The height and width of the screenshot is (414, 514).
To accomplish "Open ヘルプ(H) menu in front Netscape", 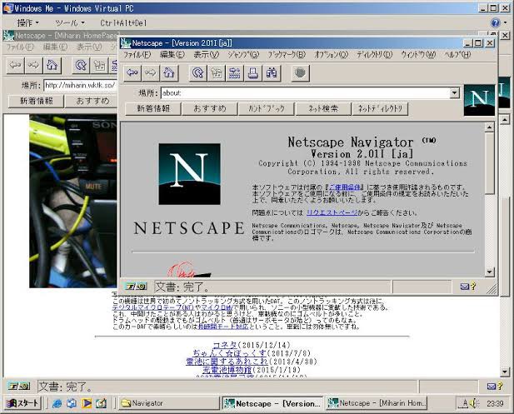I will pyautogui.click(x=457, y=54).
